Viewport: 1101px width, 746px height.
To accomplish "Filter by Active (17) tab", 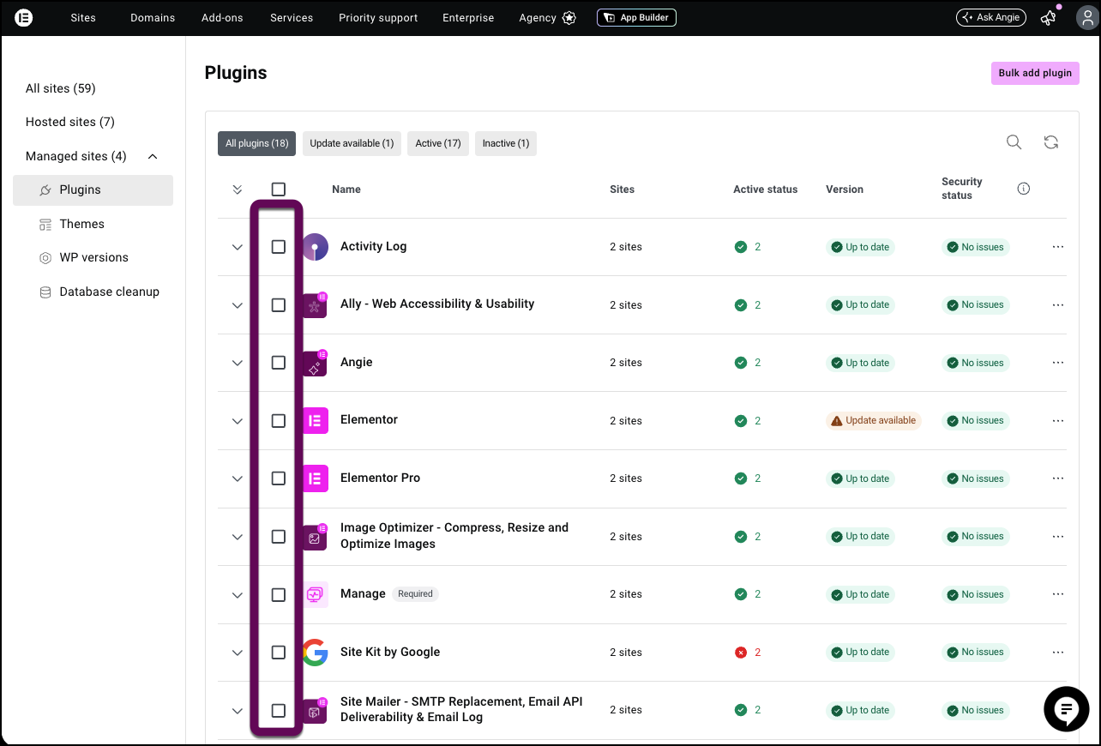I will [437, 143].
